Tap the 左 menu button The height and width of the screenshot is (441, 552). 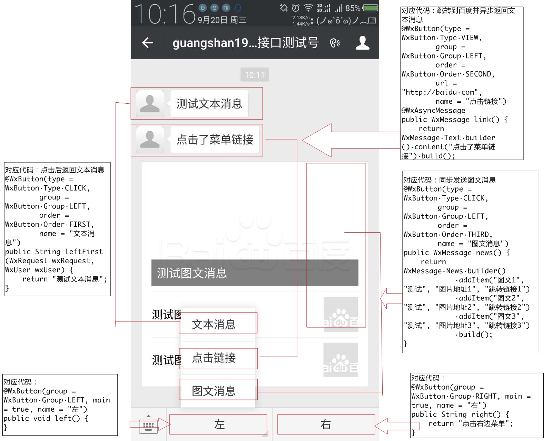point(218,424)
